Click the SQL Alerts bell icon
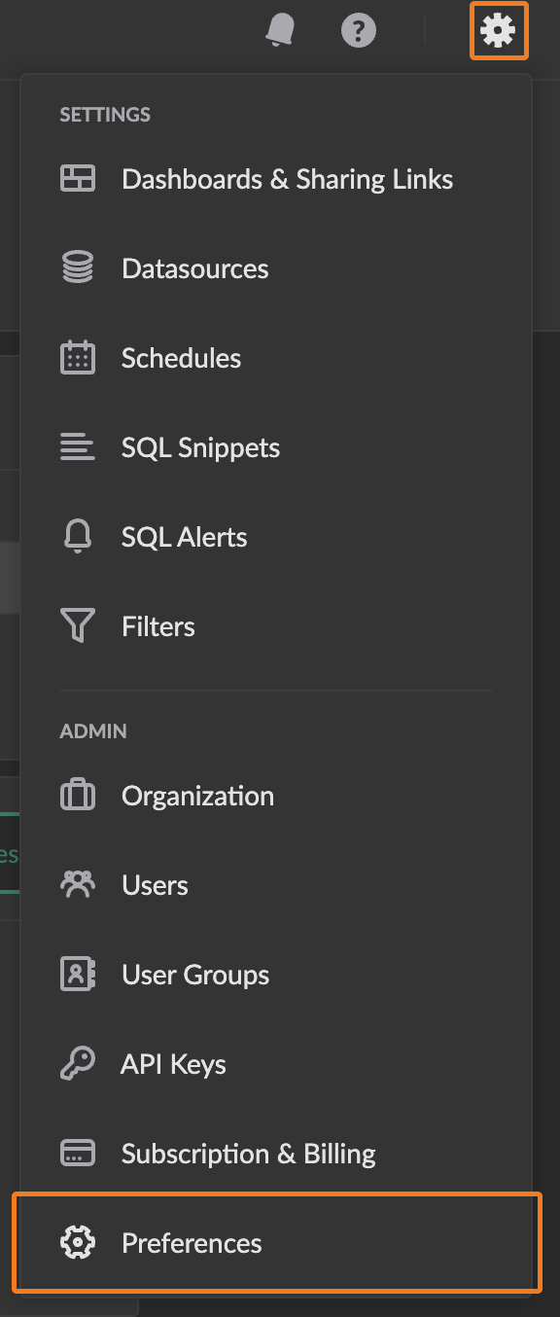Viewport: 560px width, 1317px height. (78, 537)
